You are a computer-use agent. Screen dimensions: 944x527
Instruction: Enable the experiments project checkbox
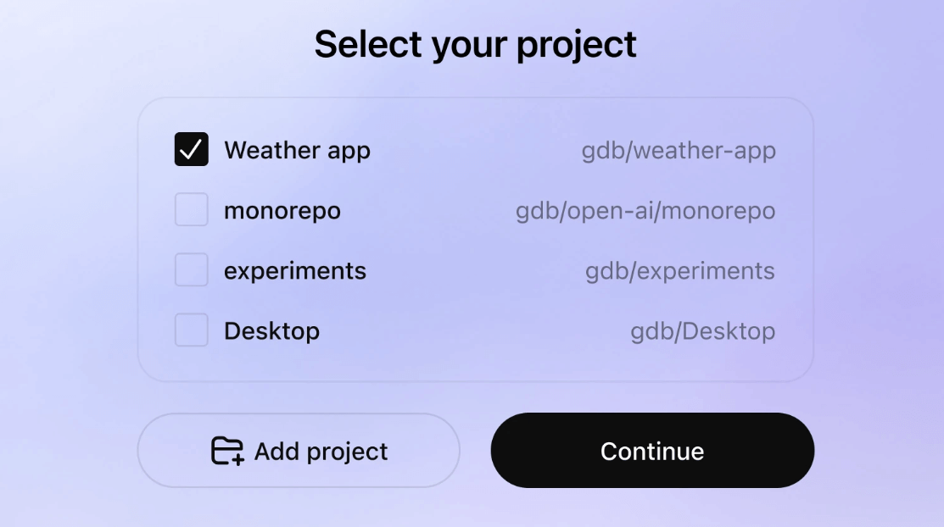point(192,270)
